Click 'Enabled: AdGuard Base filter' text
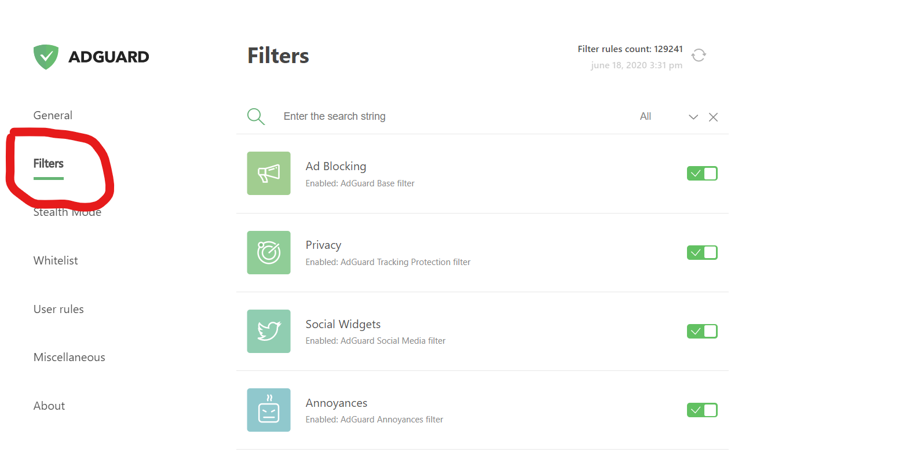Image resolution: width=910 pixels, height=467 pixels. 360,183
